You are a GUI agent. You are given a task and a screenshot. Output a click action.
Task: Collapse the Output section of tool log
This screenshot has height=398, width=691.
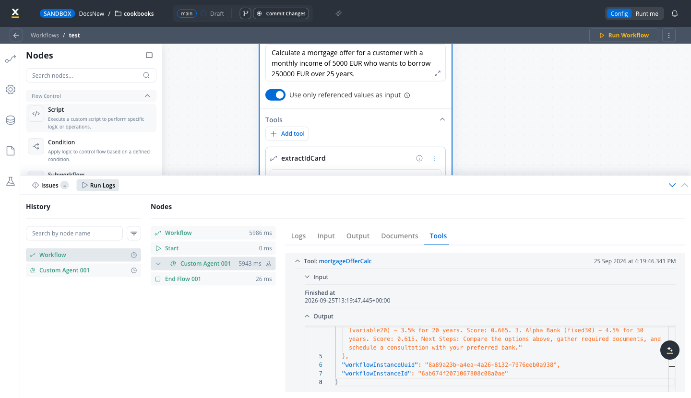[308, 316]
